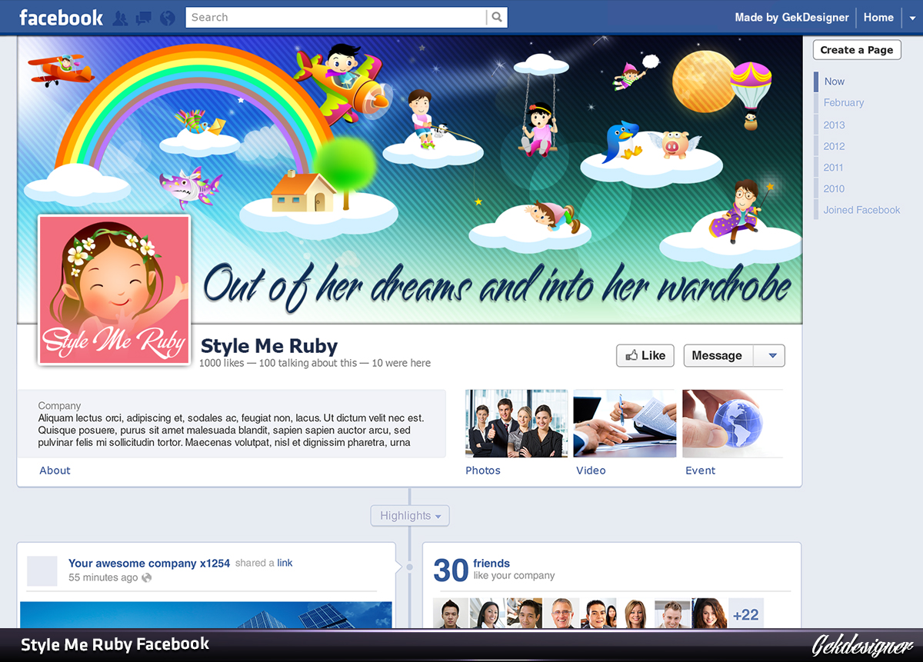
Task: Open the notifications globe icon
Action: tap(167, 18)
